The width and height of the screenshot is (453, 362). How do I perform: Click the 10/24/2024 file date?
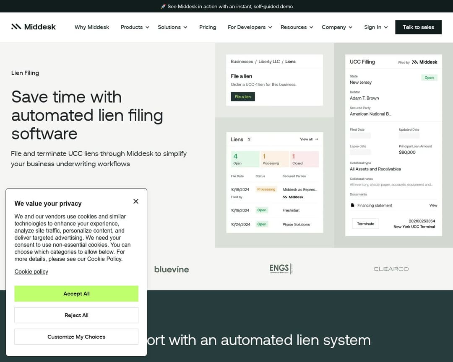pyautogui.click(x=240, y=224)
